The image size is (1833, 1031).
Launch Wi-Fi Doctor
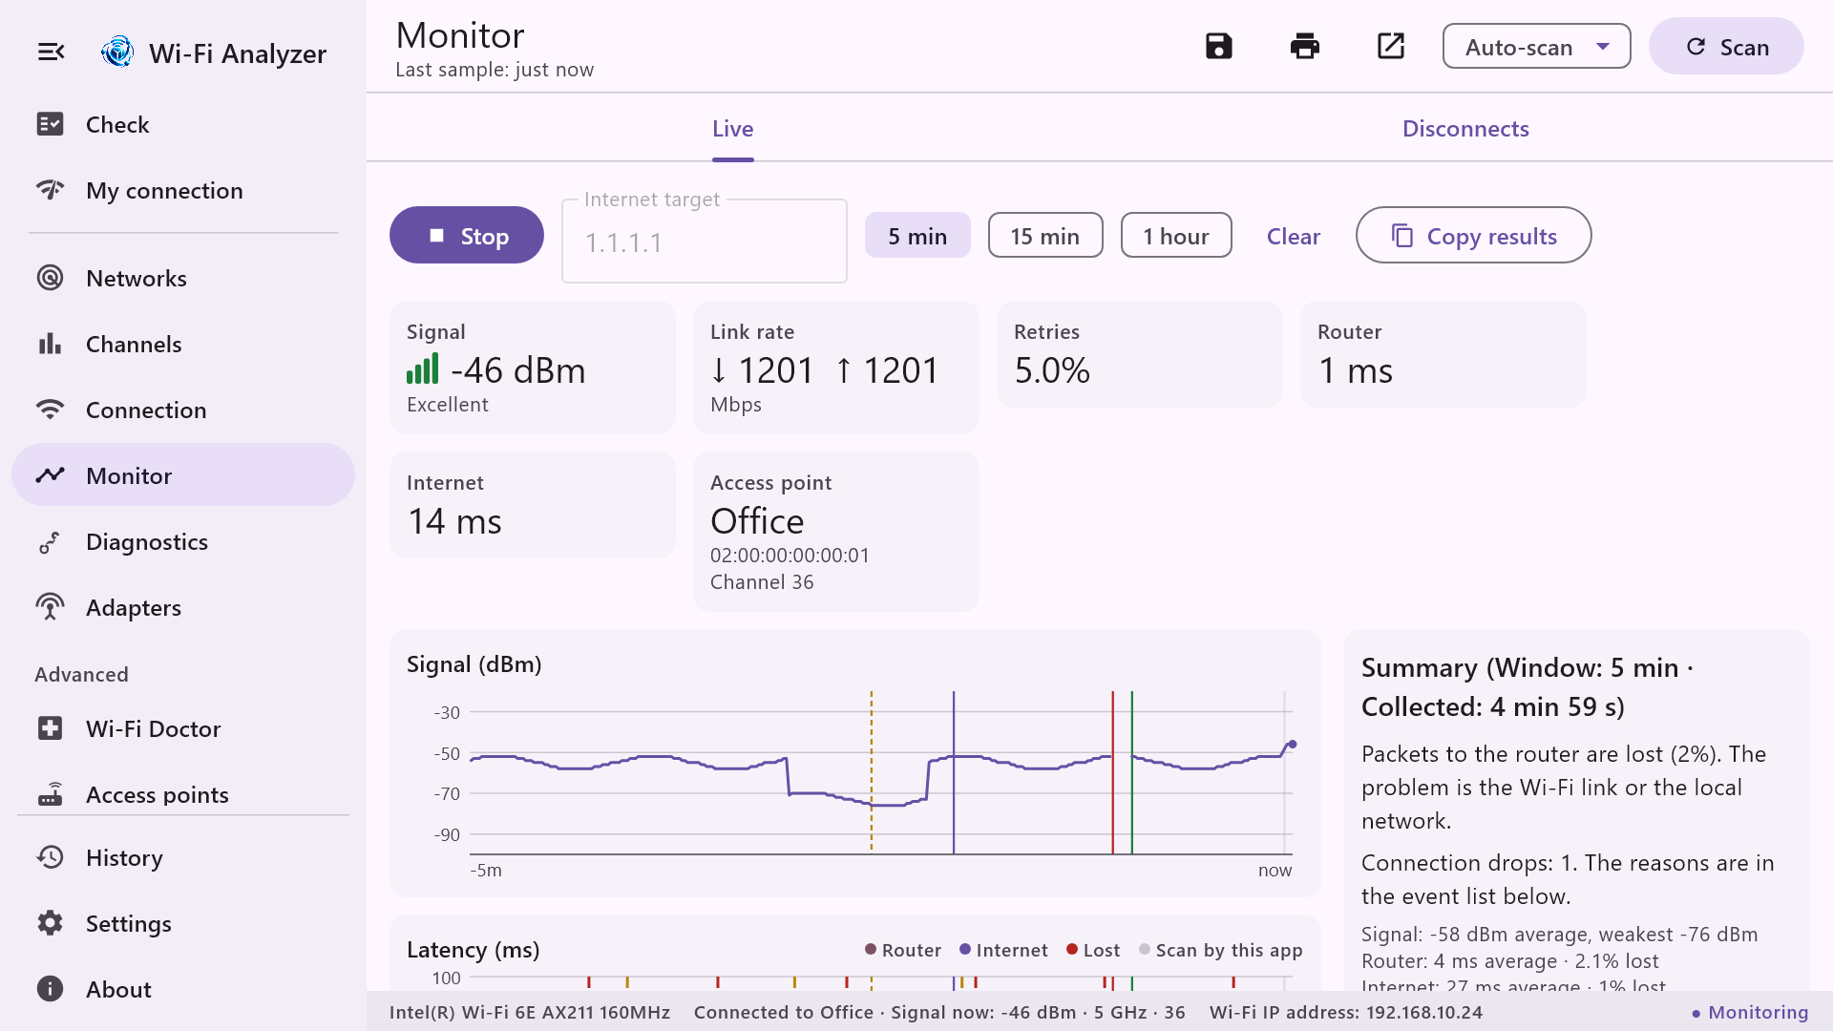(x=183, y=728)
